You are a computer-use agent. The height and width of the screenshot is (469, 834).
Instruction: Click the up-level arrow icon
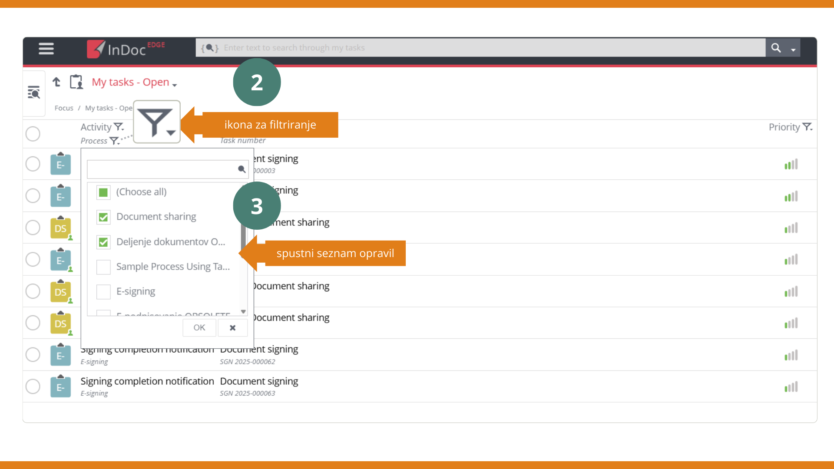tap(56, 82)
